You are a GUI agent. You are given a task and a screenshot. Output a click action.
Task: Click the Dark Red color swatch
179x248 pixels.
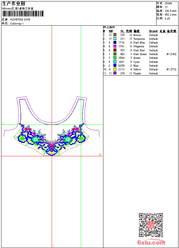pos(115,50)
